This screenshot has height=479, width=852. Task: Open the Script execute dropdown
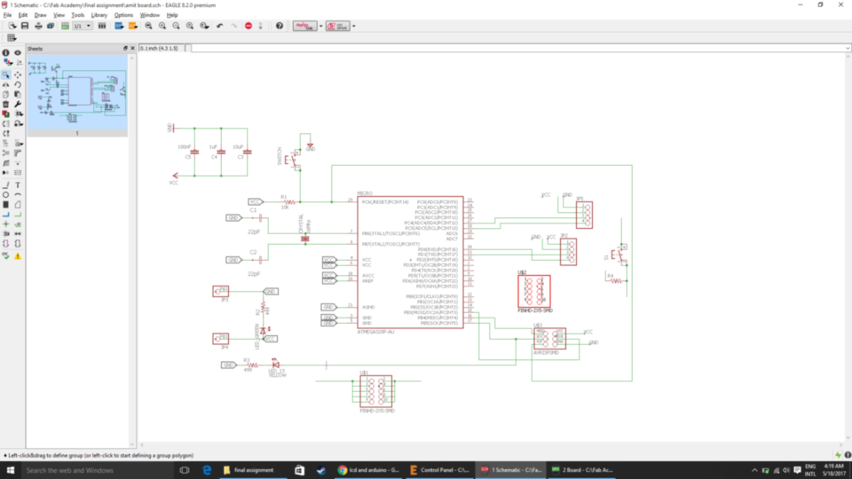(x=119, y=26)
